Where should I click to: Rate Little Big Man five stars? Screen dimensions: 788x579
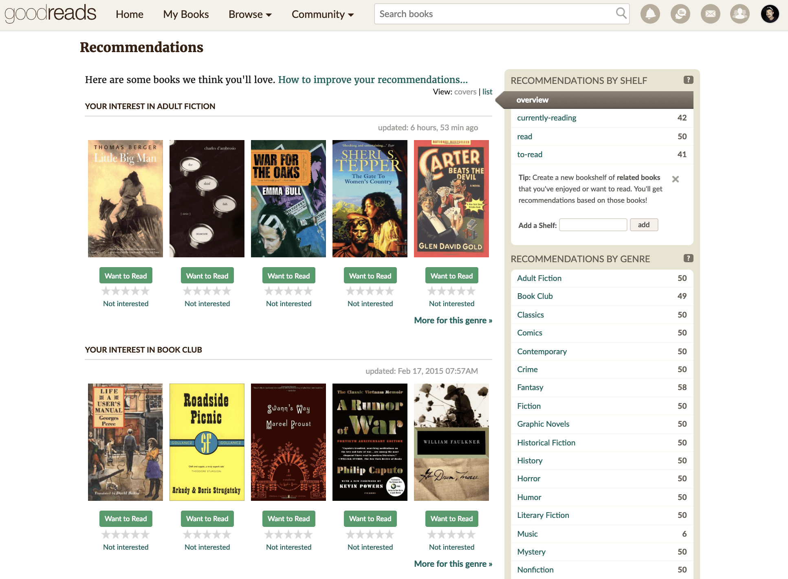pyautogui.click(x=146, y=290)
